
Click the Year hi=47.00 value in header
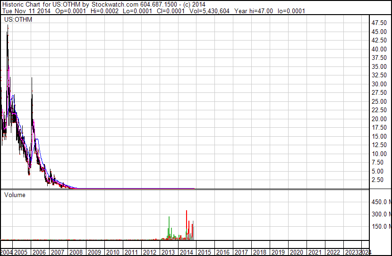point(254,11)
